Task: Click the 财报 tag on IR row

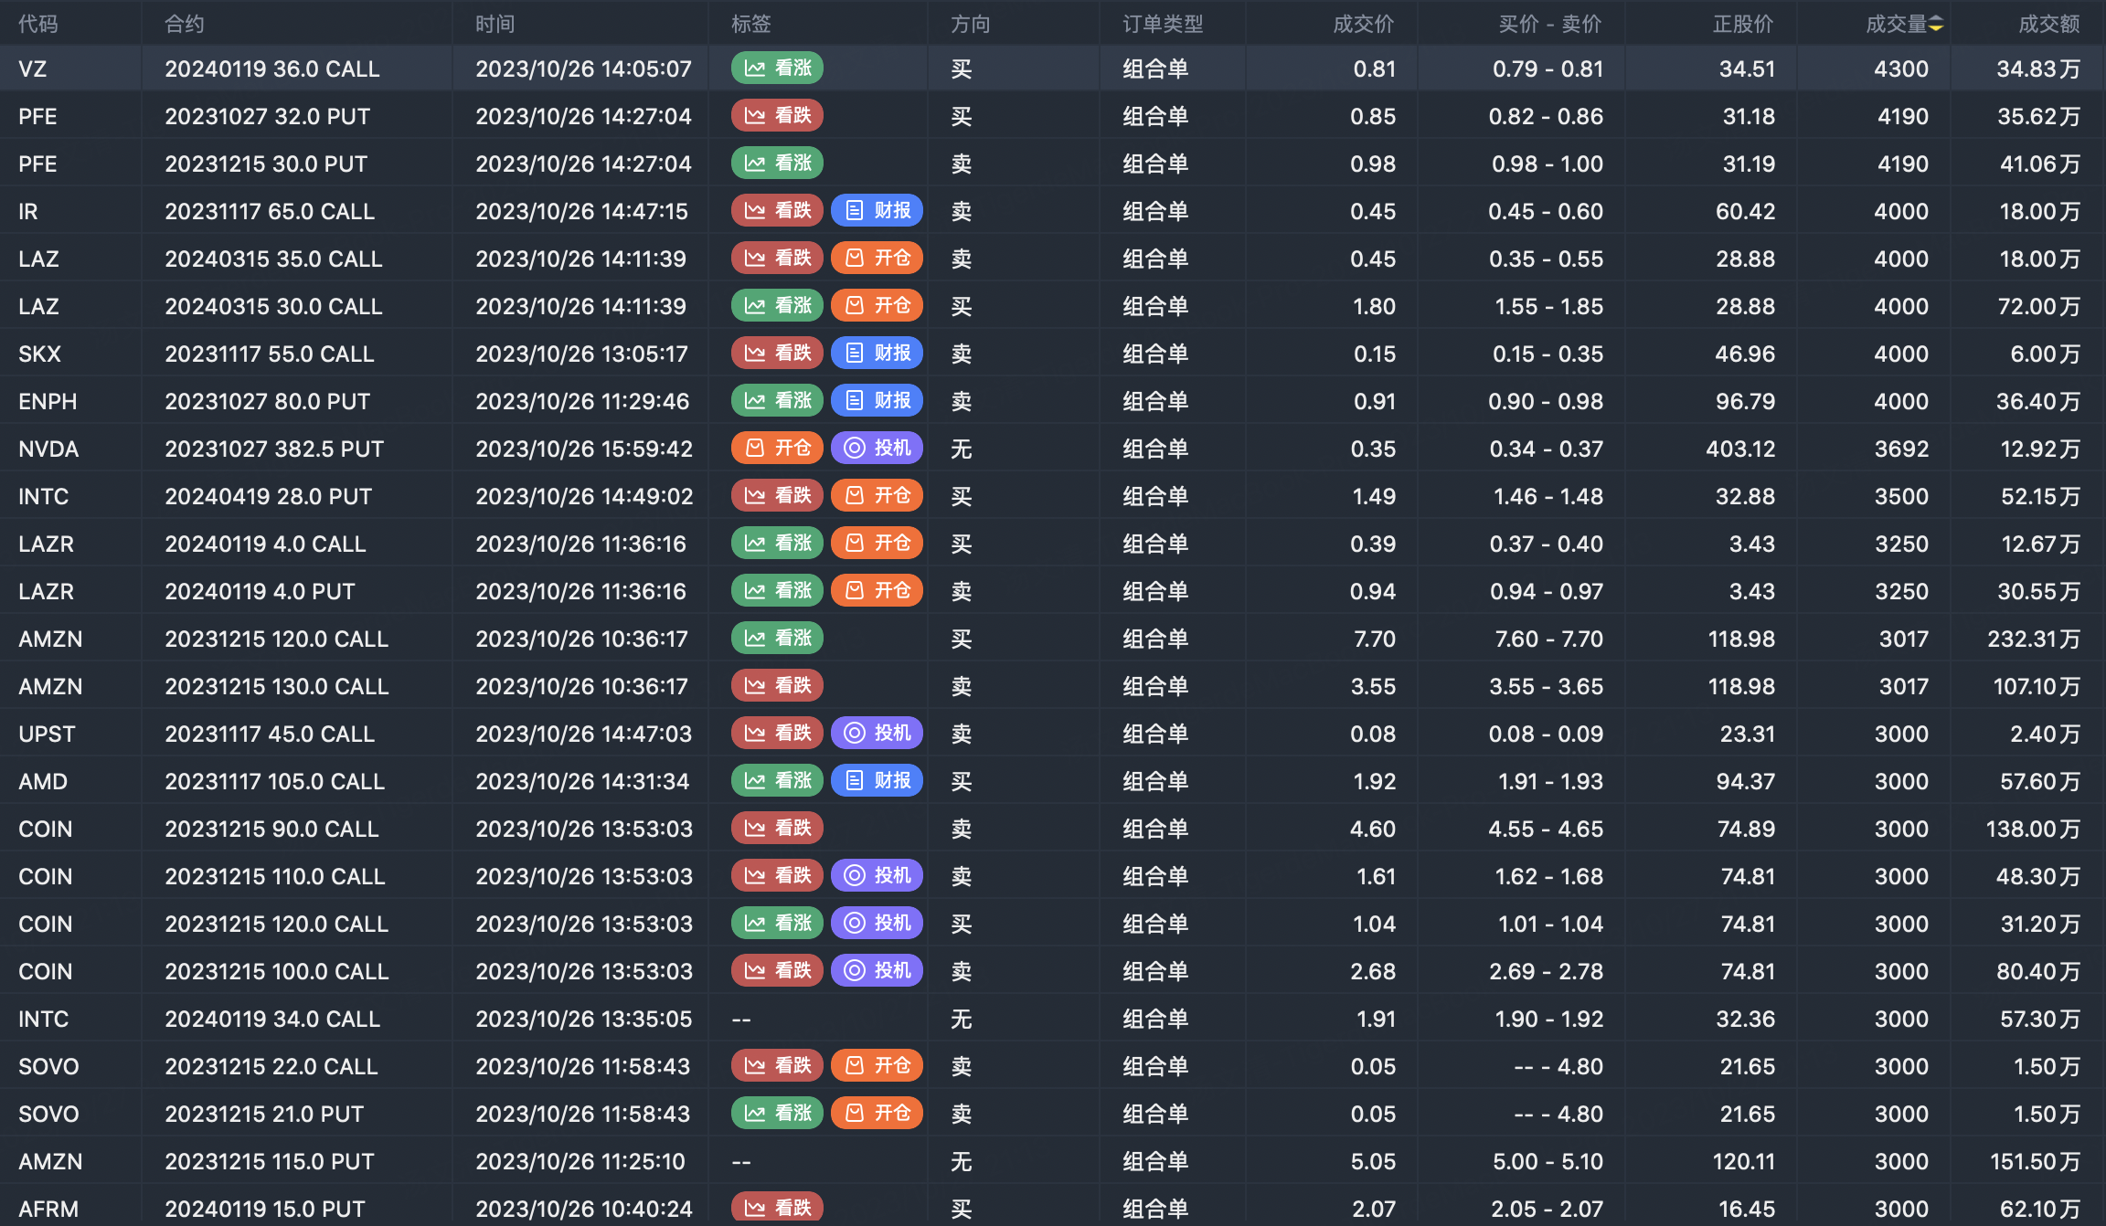Action: pos(877,211)
